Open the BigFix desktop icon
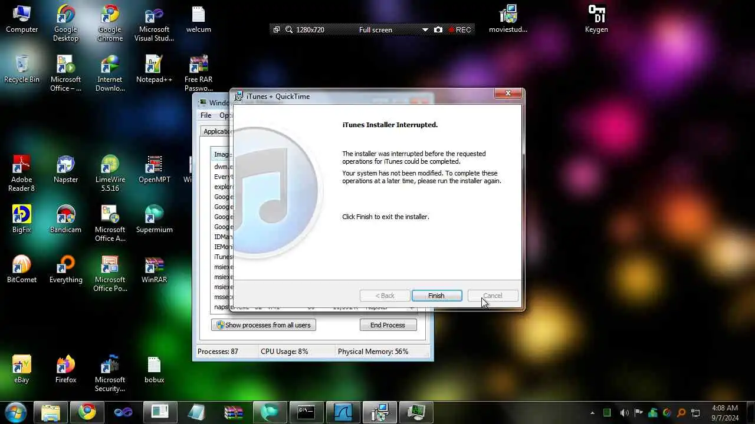755x424 pixels. (22, 219)
